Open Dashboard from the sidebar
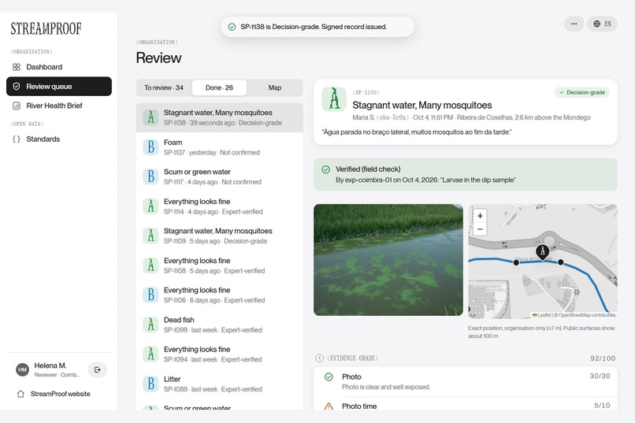 pos(59,67)
